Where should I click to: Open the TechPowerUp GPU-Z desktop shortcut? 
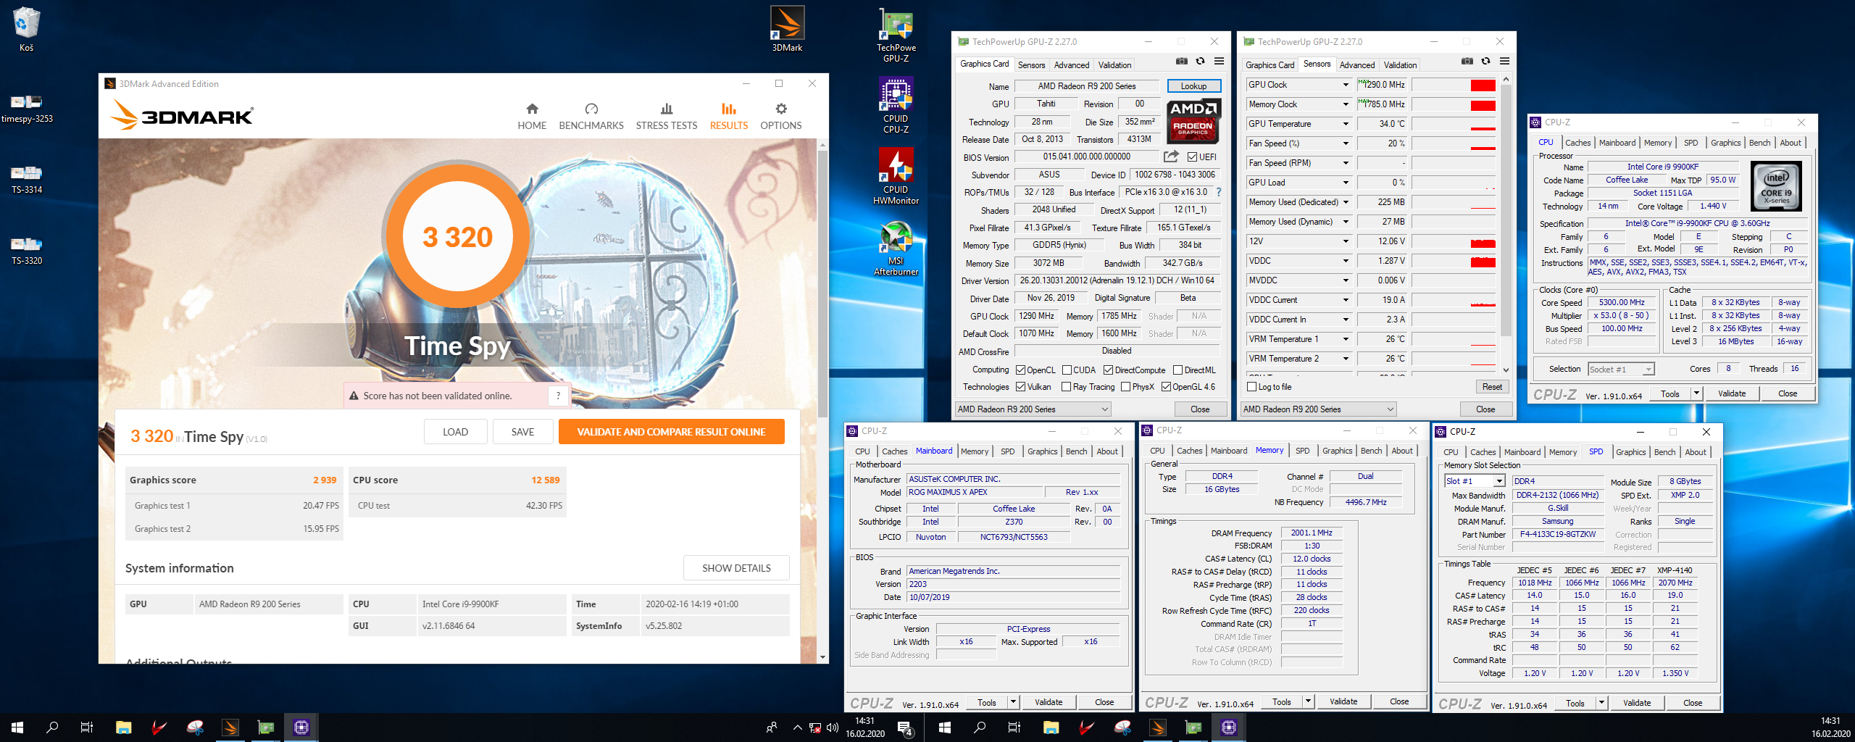coord(896,34)
